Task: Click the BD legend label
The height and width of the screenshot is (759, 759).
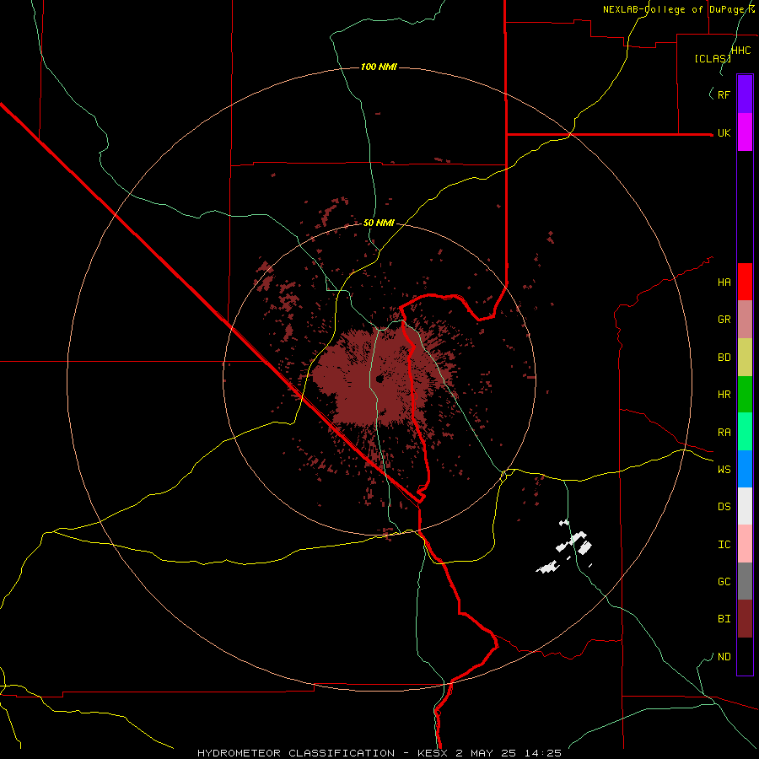Action: [724, 358]
